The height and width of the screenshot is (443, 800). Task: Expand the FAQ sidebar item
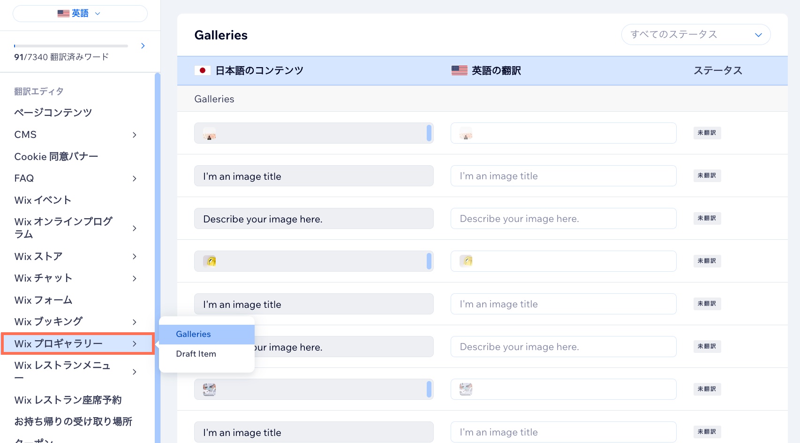tap(135, 179)
